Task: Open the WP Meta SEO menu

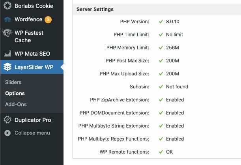Action: (32, 54)
